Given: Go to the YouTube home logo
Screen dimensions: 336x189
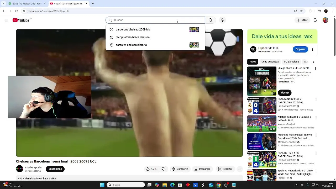Looking at the screenshot, I should pyautogui.click(x=21, y=20).
